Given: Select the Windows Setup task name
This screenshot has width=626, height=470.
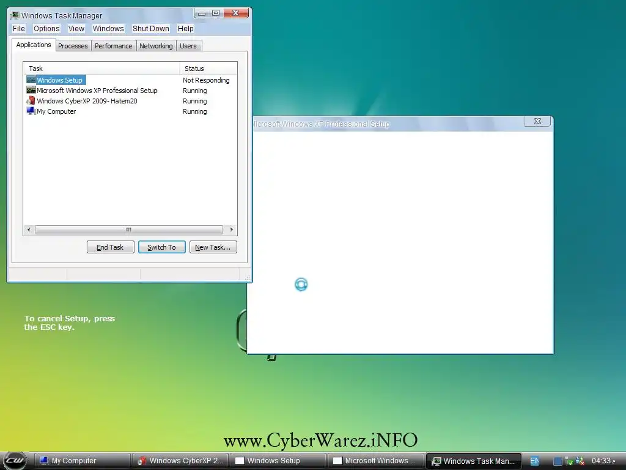Looking at the screenshot, I should (59, 80).
